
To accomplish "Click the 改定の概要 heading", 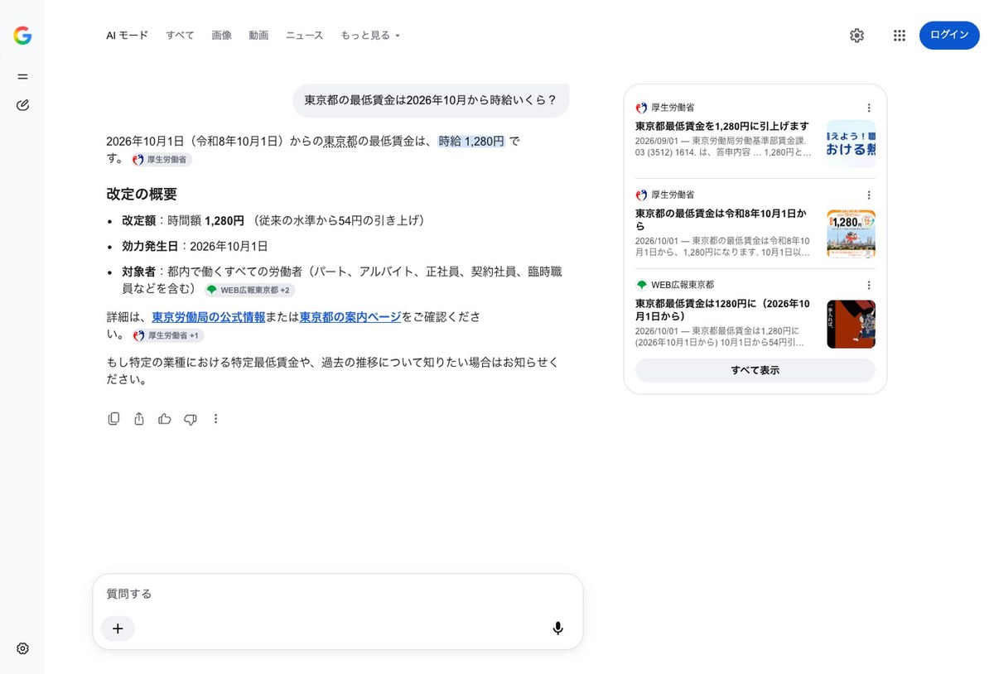I will click(142, 194).
